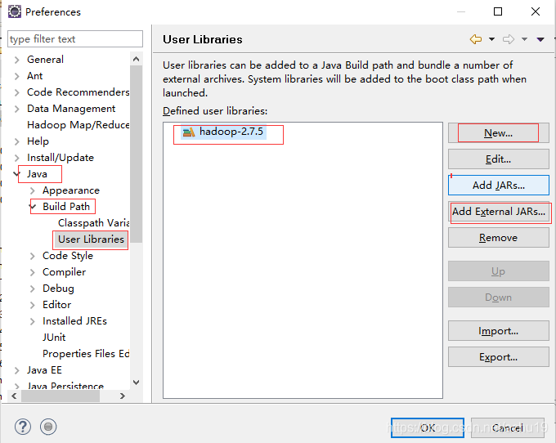Click the hadoop-2.7.5 library icon
The image size is (556, 443).
coord(189,132)
